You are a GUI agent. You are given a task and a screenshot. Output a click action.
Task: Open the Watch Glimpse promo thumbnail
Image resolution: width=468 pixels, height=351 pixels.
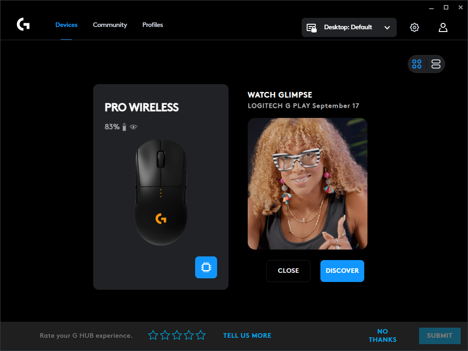(308, 184)
